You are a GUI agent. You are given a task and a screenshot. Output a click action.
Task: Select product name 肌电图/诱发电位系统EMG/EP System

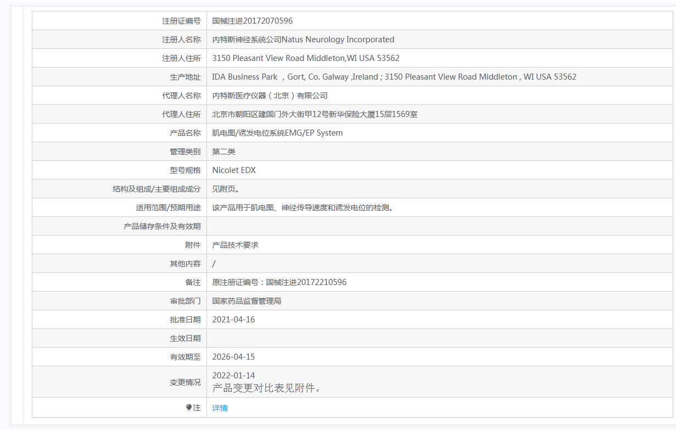click(277, 133)
